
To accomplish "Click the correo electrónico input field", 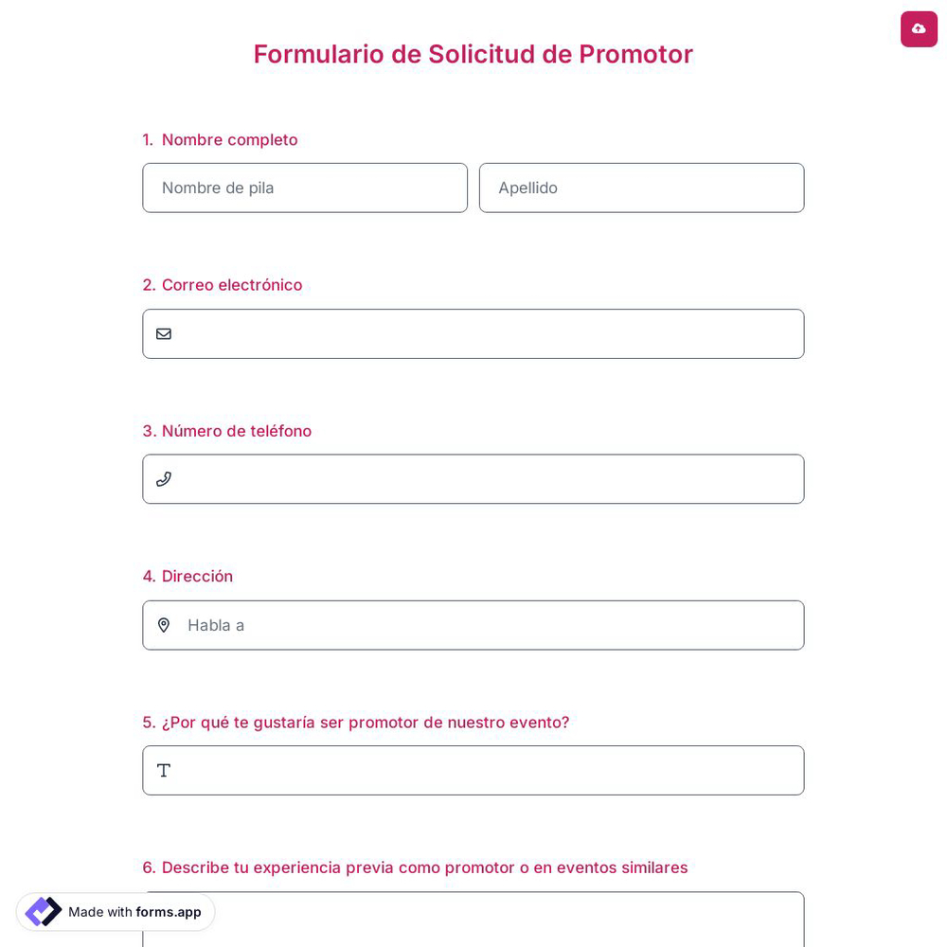I will (492, 333).
